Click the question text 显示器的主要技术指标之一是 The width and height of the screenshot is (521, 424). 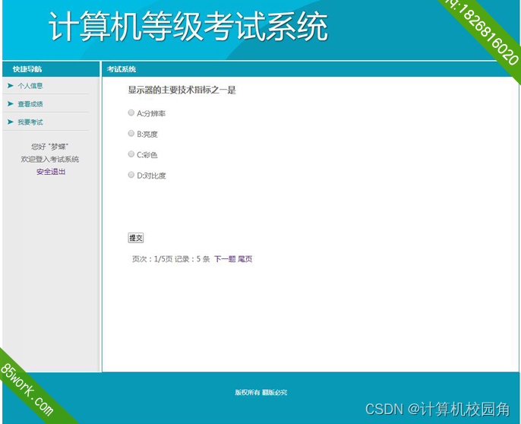[182, 90]
